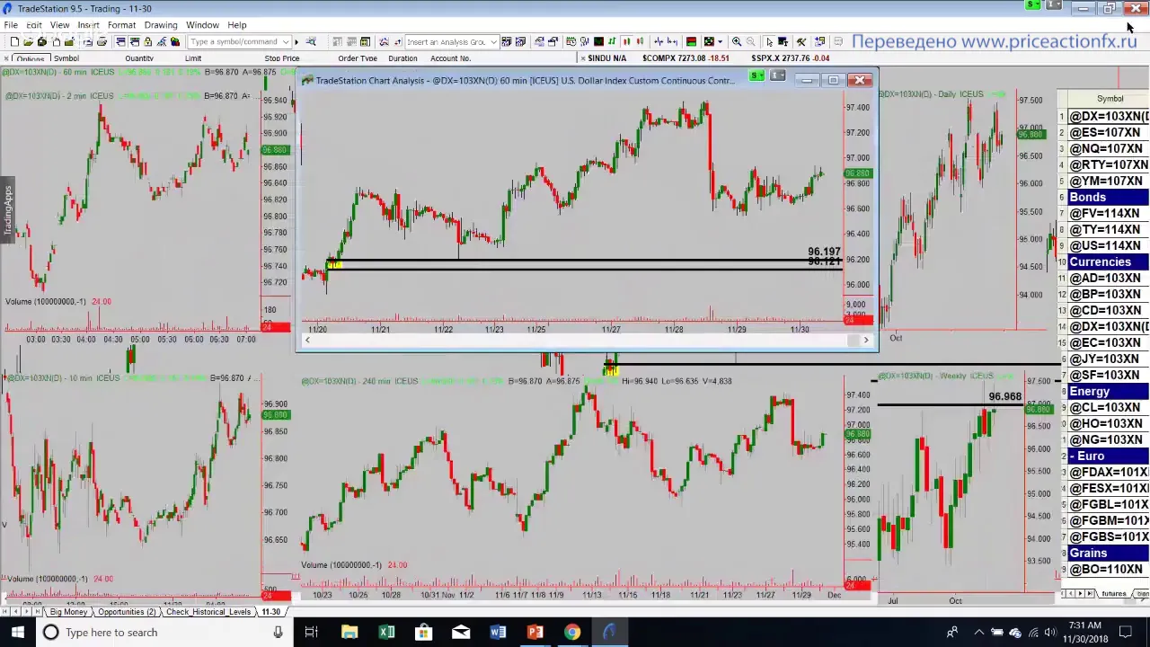1150x647 pixels.
Task: Open the Drawing menu
Action: pos(161,25)
